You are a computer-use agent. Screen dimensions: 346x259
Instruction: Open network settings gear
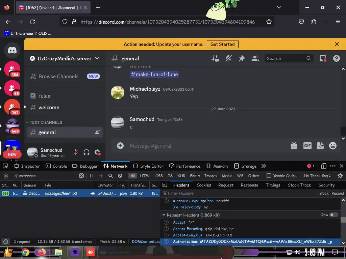[340, 176]
